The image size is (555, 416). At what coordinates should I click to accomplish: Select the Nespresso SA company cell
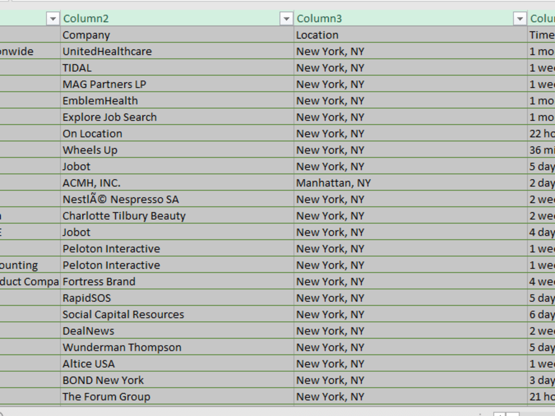click(x=177, y=199)
